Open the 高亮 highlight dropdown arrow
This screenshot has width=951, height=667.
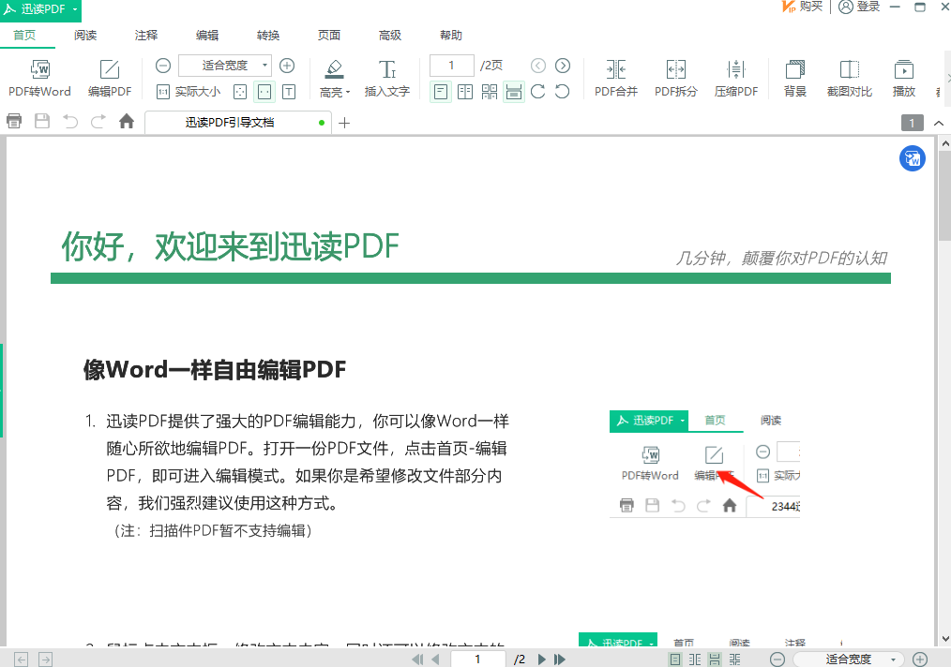[x=348, y=93]
